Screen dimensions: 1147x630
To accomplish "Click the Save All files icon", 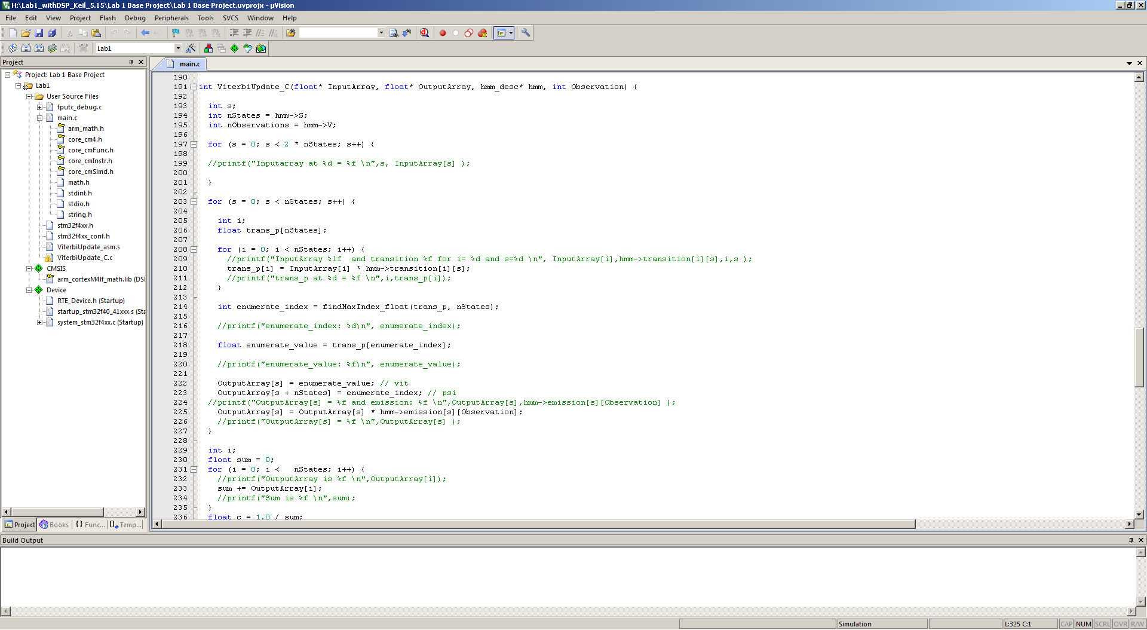I will [x=52, y=33].
